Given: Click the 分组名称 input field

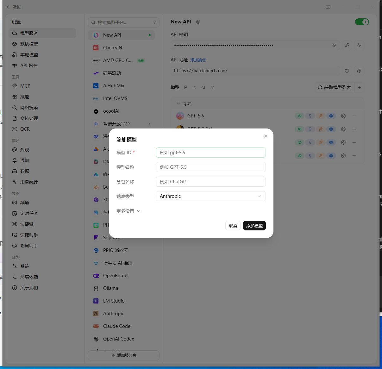Looking at the screenshot, I should point(210,182).
